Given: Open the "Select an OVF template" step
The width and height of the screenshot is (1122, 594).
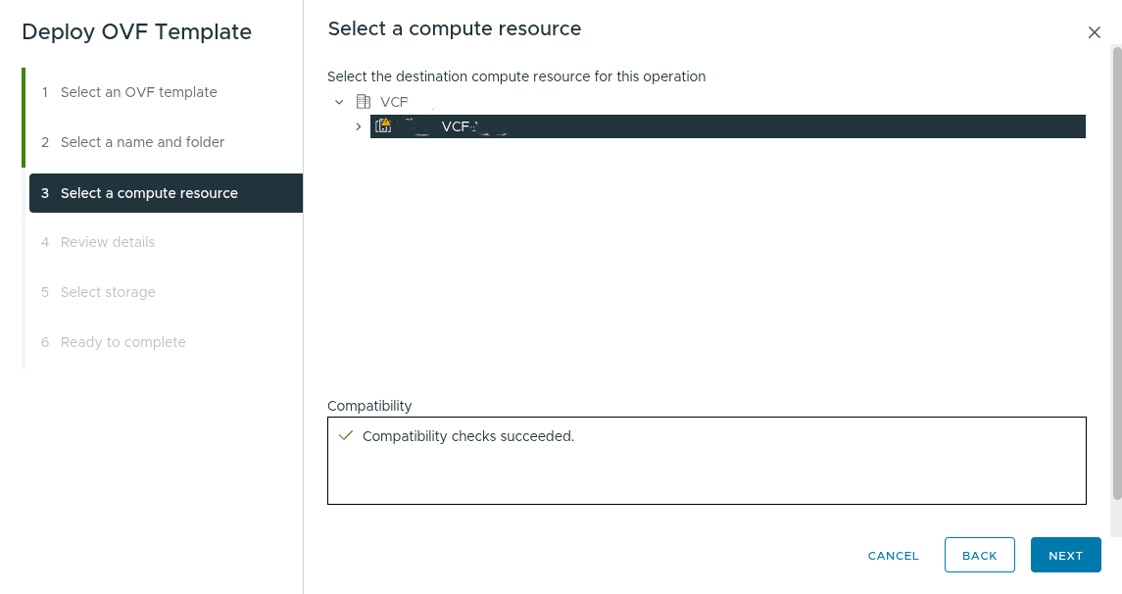Looking at the screenshot, I should tap(138, 92).
